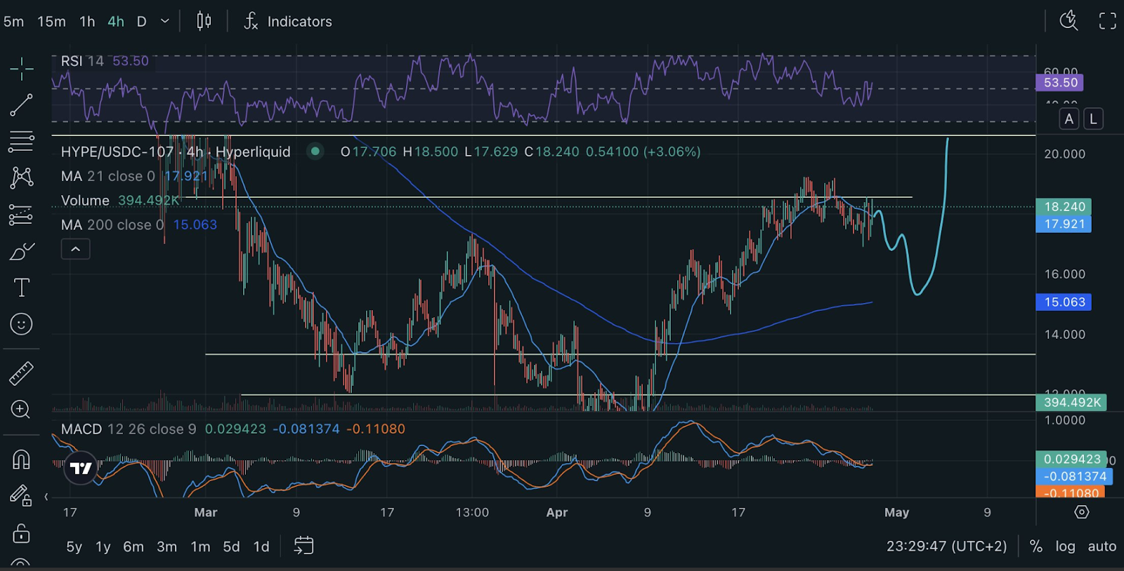Image resolution: width=1124 pixels, height=571 pixels.
Task: Select the ruler measure tool
Action: point(21,373)
